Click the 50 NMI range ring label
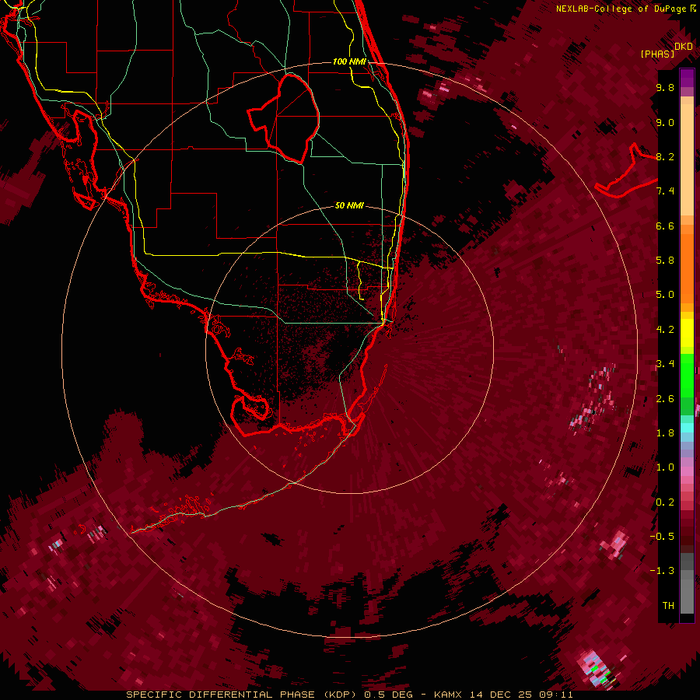 (349, 205)
